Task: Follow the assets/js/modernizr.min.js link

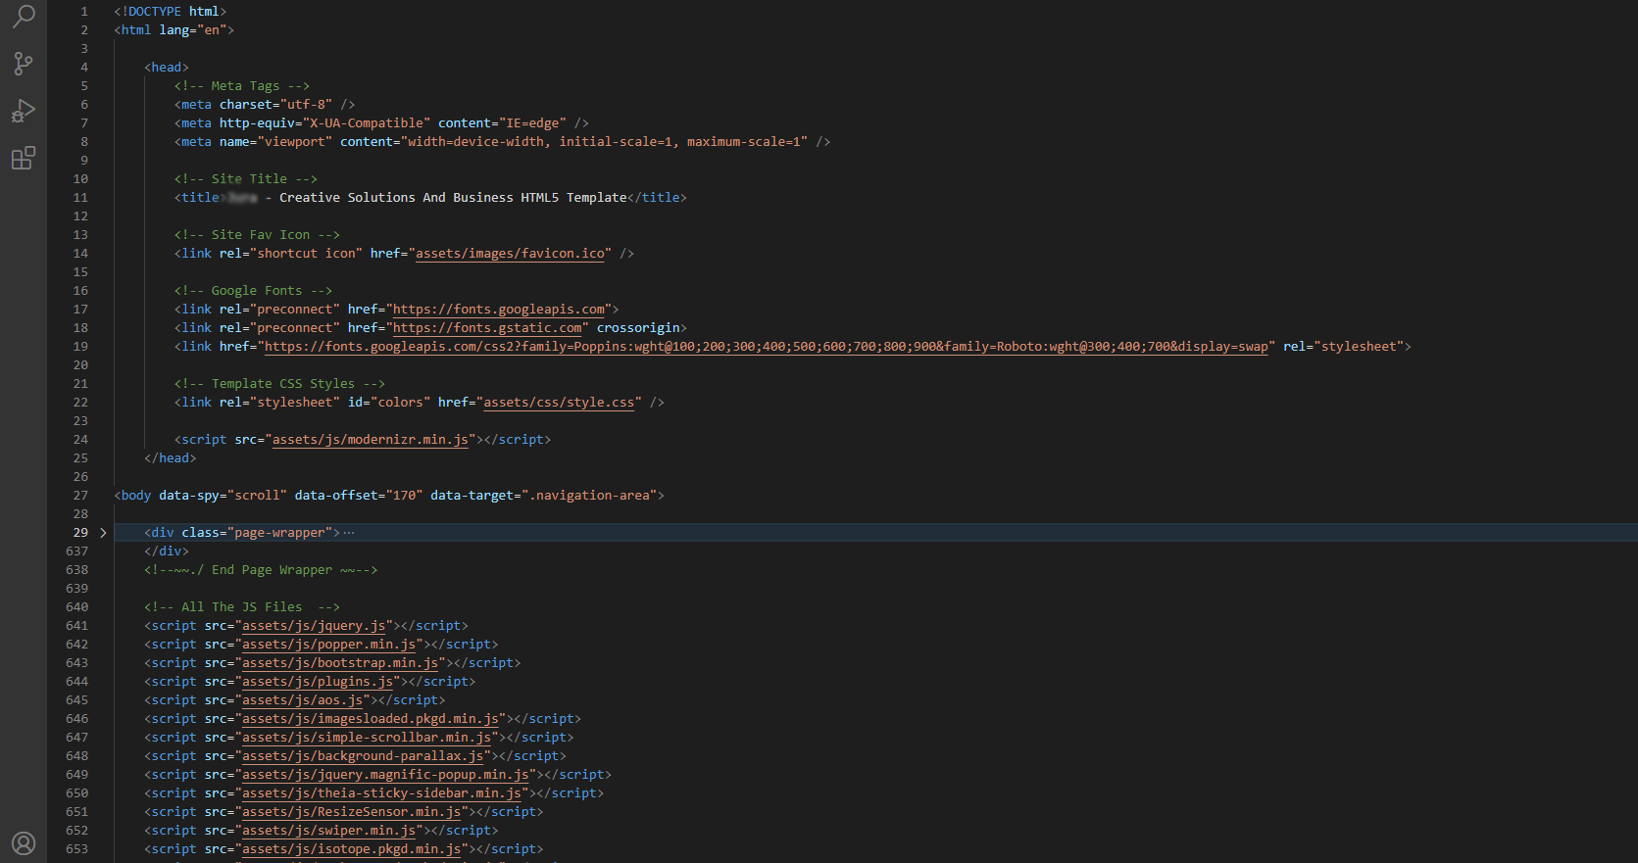Action: coord(370,440)
